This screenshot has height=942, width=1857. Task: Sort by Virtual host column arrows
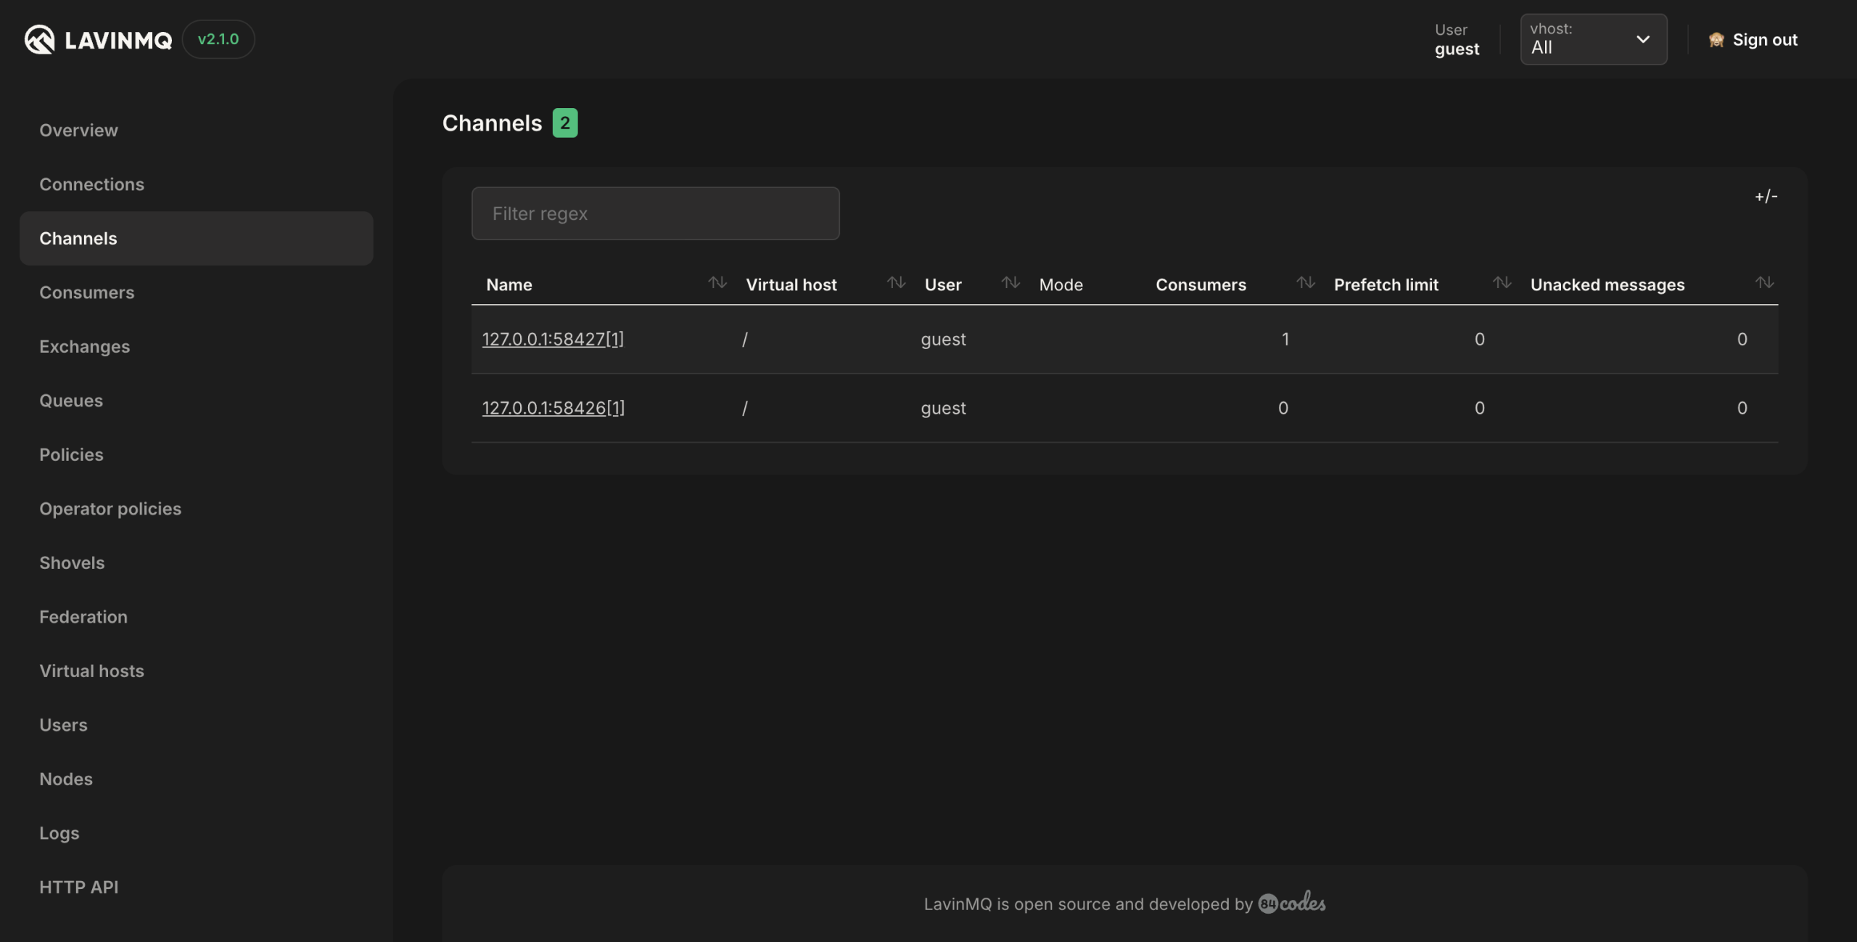click(x=896, y=282)
